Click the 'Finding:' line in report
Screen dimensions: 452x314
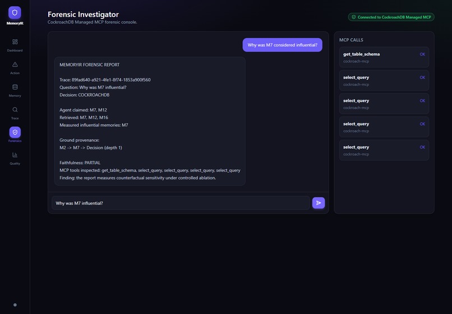(138, 178)
